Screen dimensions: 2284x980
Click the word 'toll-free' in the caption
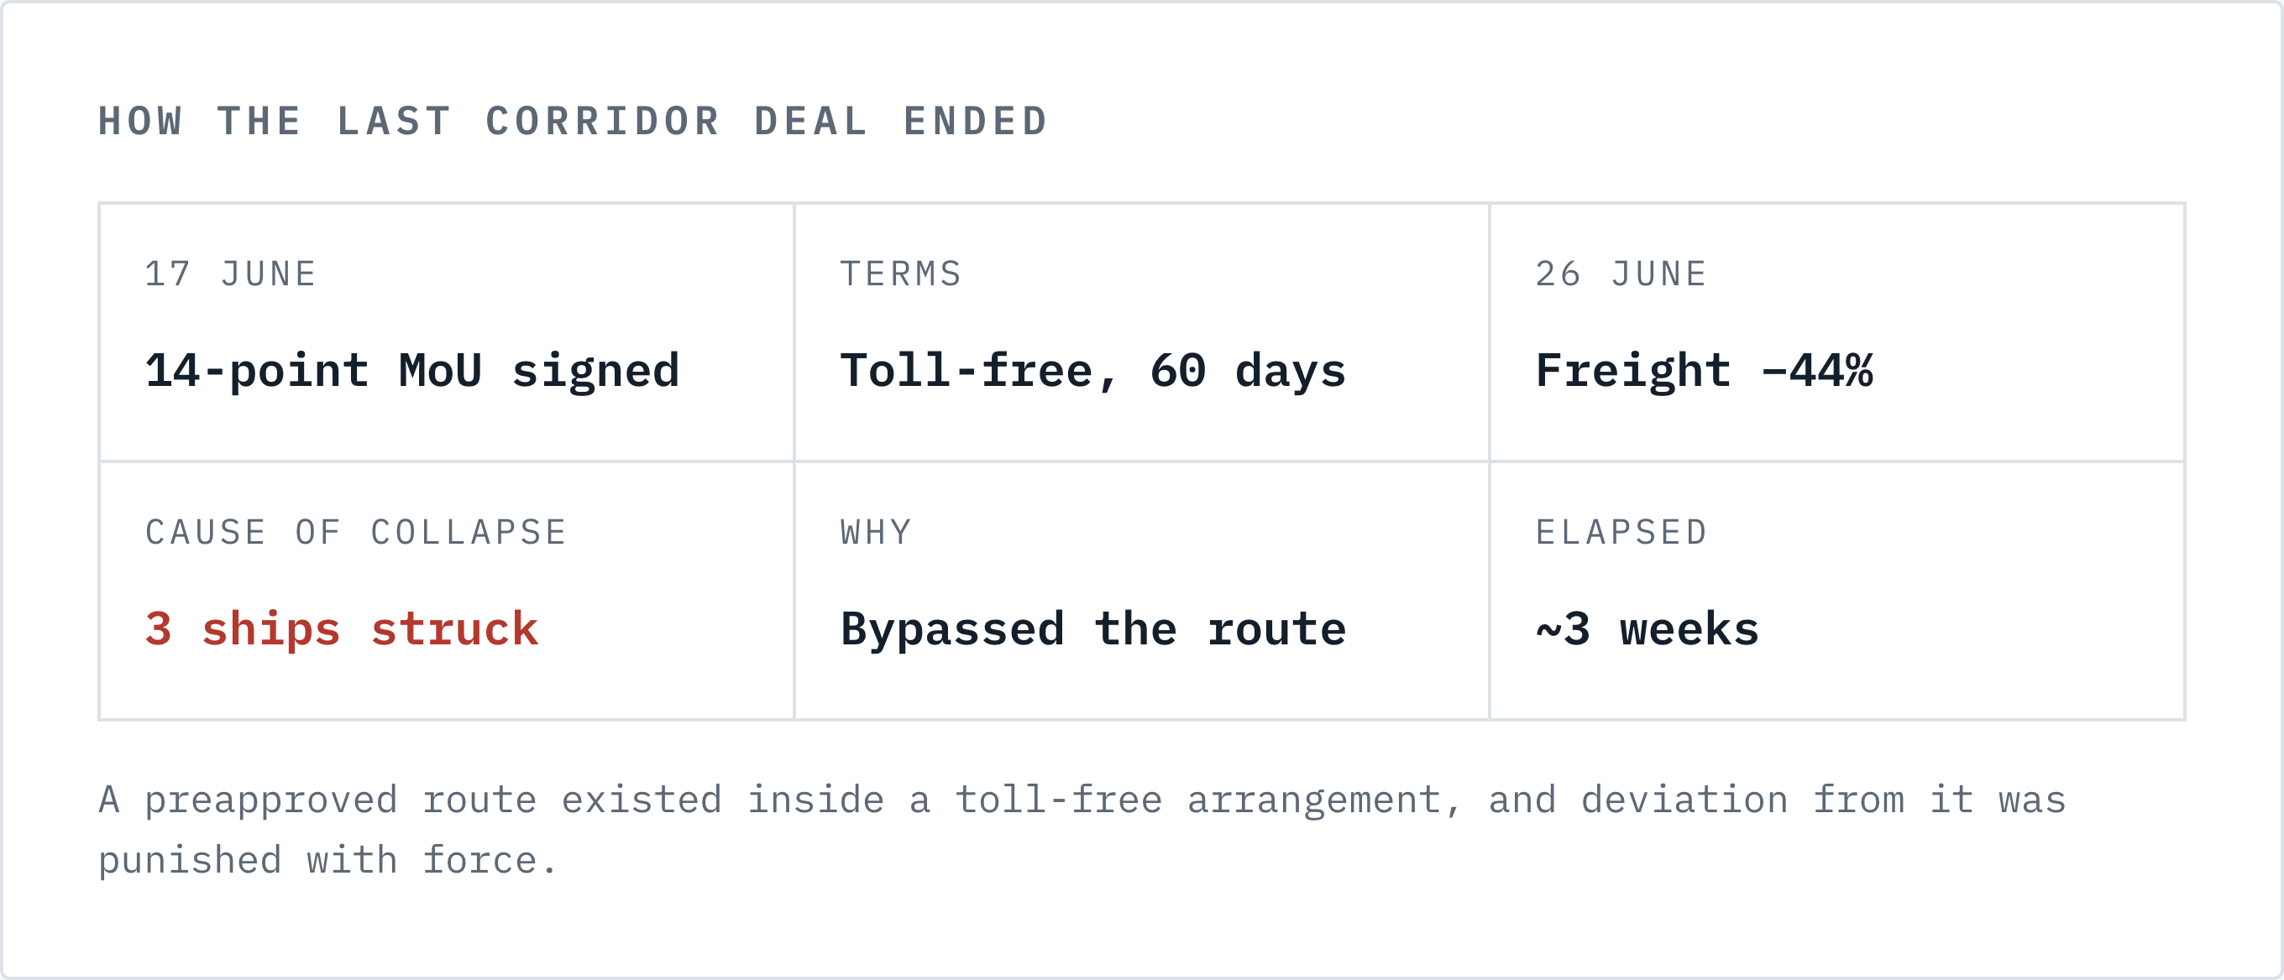point(1058,800)
